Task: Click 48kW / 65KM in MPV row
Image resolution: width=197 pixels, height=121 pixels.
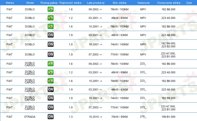Action: [119, 18]
